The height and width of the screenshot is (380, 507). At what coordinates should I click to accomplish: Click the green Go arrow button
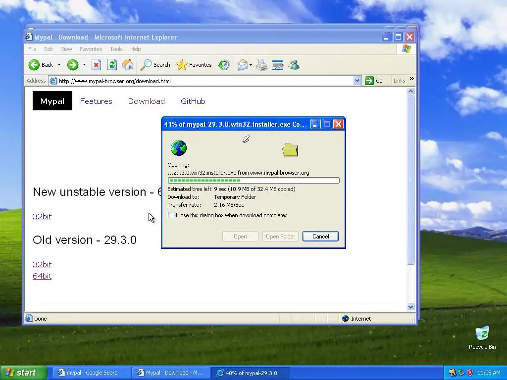369,81
